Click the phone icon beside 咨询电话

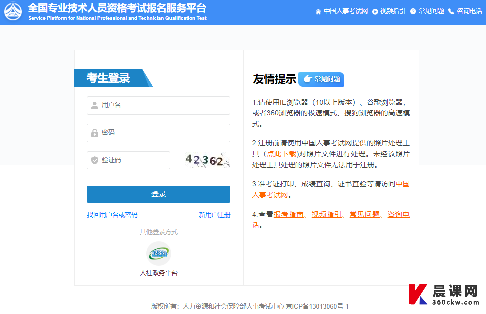point(451,12)
